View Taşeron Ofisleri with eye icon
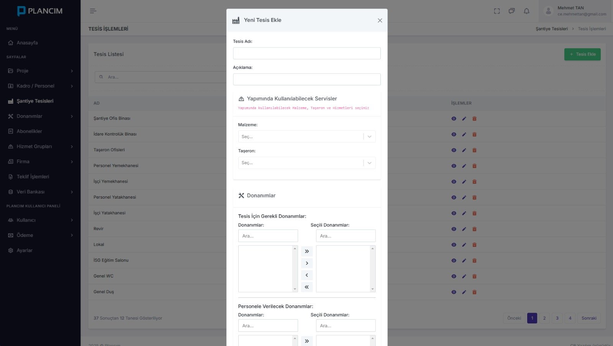This screenshot has height=346, width=613. 454,150
